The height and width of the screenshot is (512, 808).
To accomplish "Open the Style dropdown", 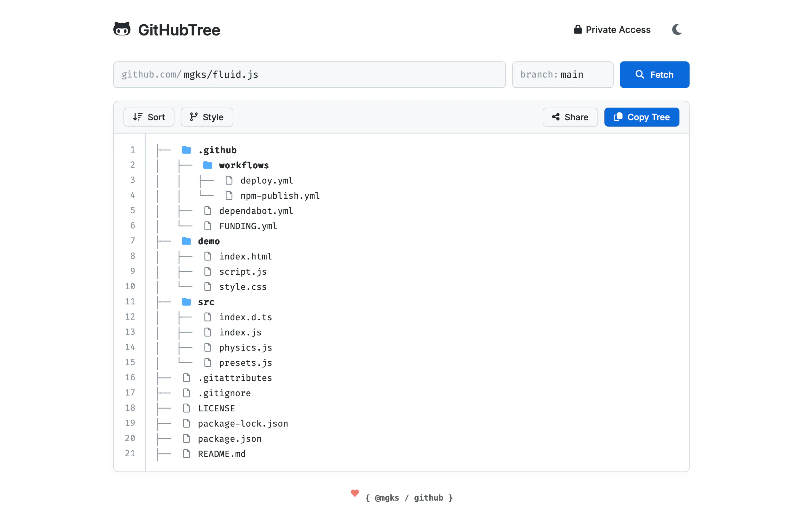I will coord(207,117).
